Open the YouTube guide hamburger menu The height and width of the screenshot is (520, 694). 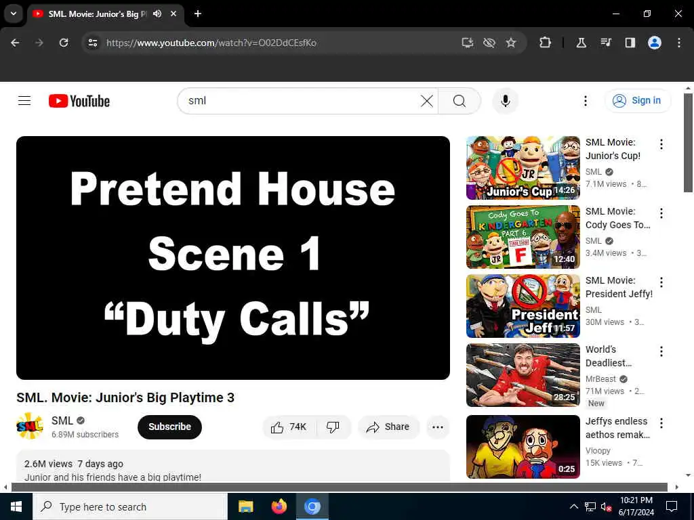click(24, 101)
